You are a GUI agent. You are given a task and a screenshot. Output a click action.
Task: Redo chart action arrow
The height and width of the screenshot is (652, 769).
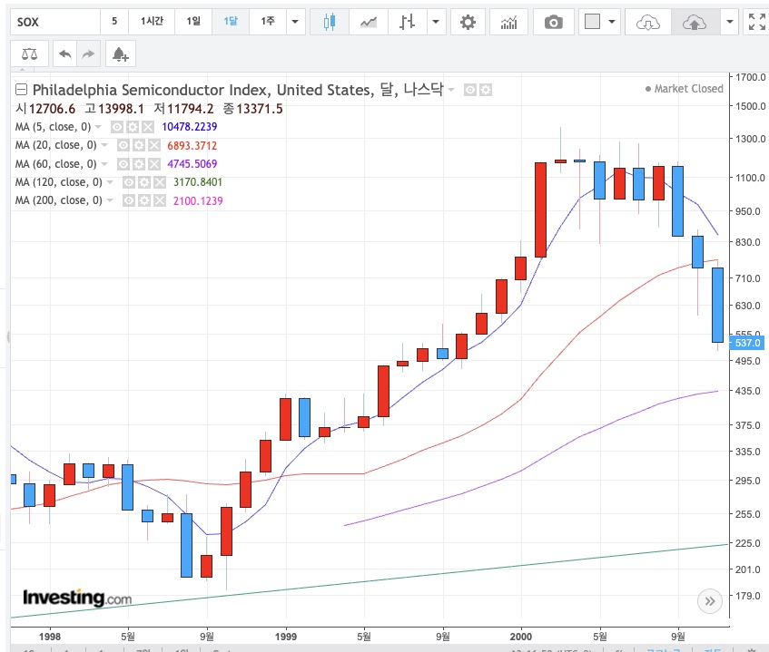click(x=88, y=54)
